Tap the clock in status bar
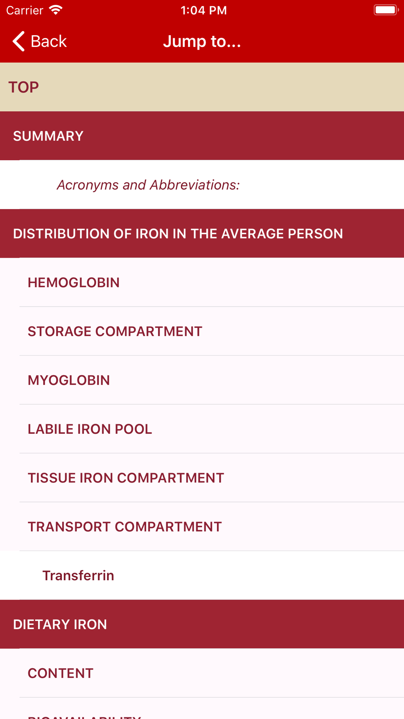 204,10
